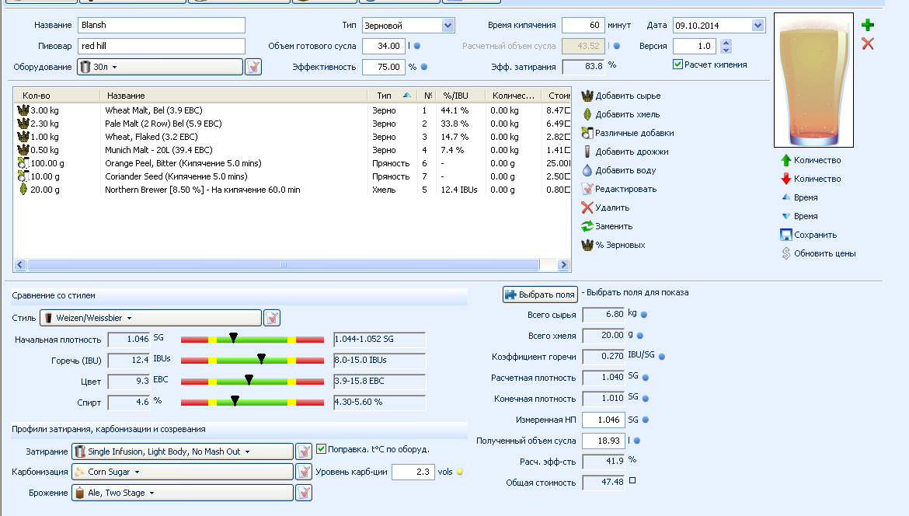Click the Выбрать поля button
Viewport: 909px width, 516px height.
coord(540,295)
